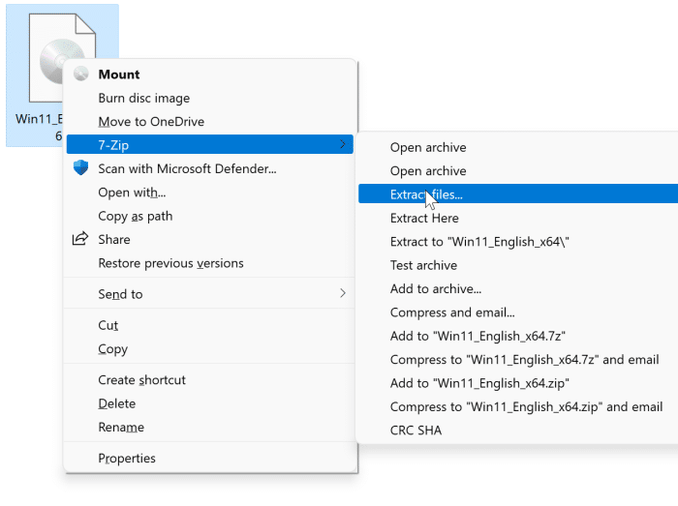Choose Compress and email...
678x506 pixels.
click(x=518, y=313)
